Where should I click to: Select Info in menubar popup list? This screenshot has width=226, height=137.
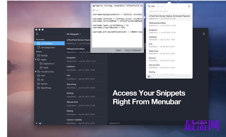tap(169, 45)
